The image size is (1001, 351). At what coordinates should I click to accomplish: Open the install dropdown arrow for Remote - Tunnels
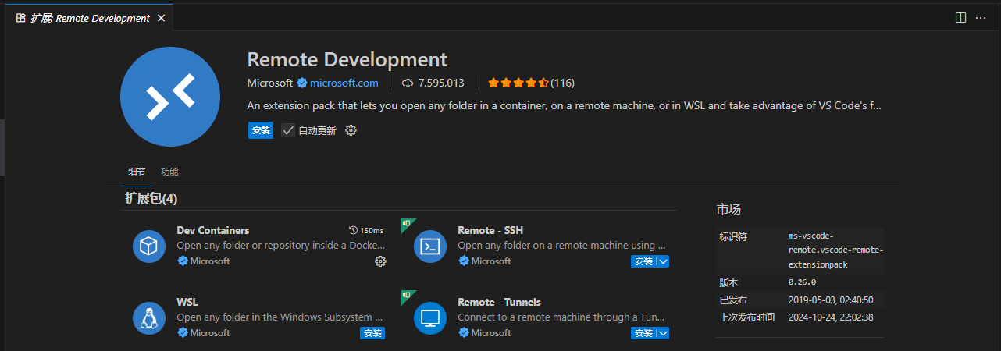click(663, 333)
